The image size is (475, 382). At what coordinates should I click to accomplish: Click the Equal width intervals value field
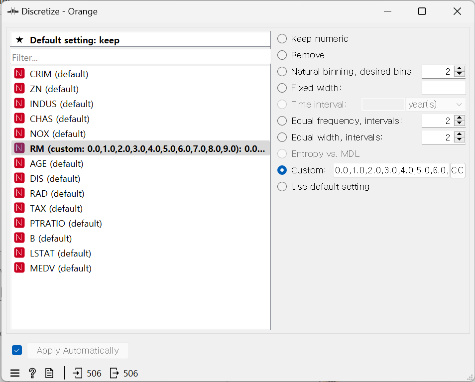[x=438, y=137]
